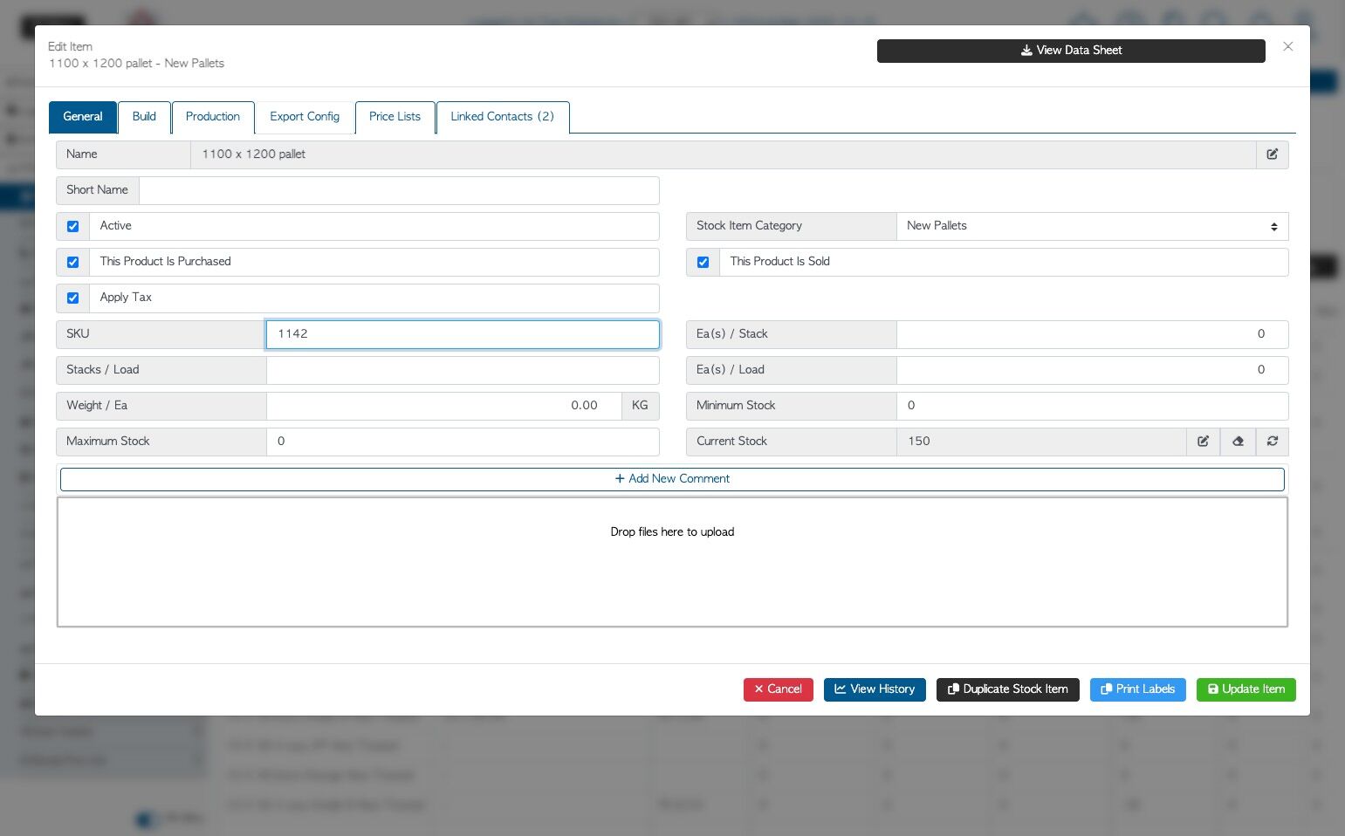The width and height of the screenshot is (1345, 836).
Task: Click the Update Item button
Action: [1246, 689]
